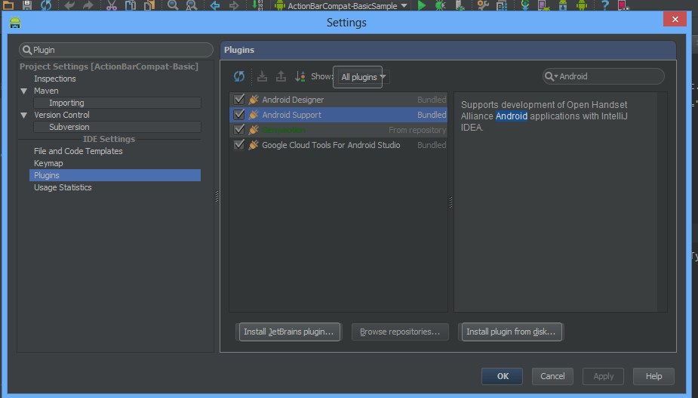Collapse the Version Control tree node

tap(24, 115)
